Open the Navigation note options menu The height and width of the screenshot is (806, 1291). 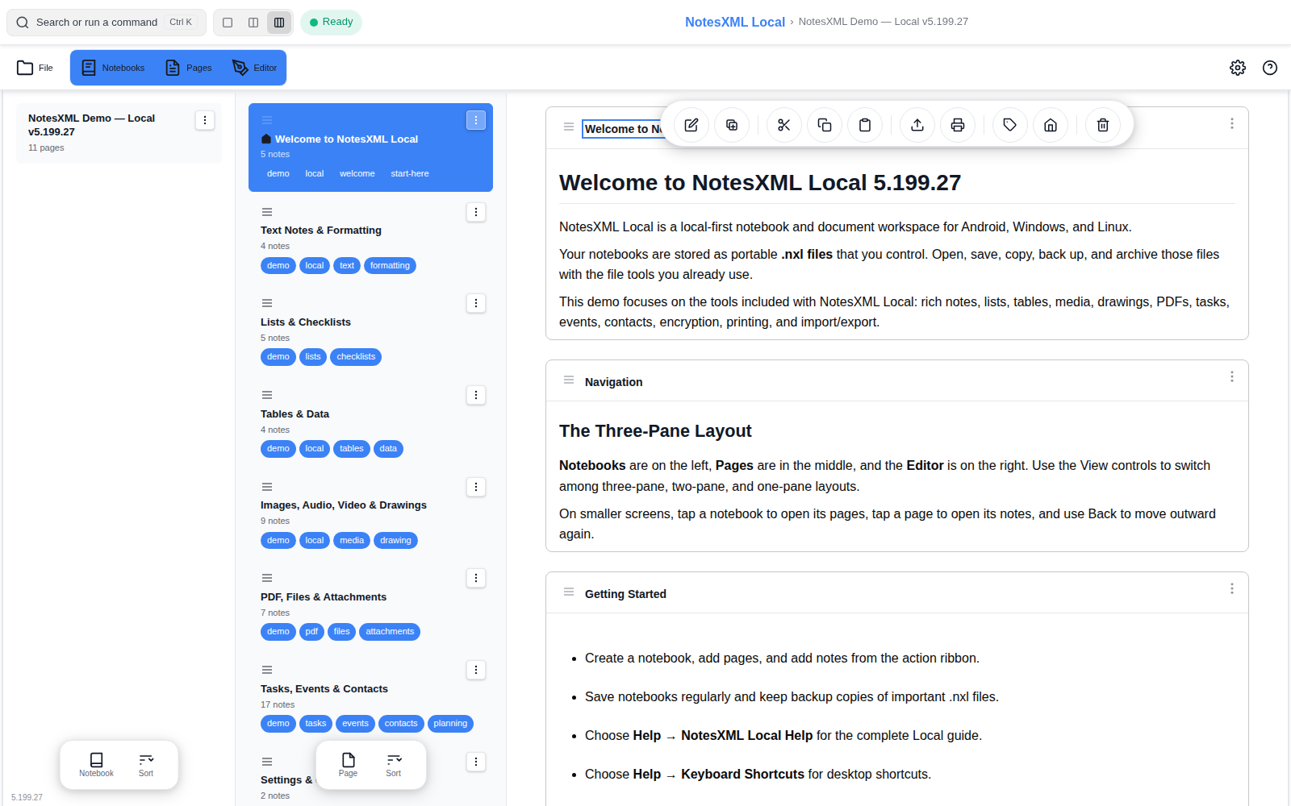pyautogui.click(x=1232, y=376)
